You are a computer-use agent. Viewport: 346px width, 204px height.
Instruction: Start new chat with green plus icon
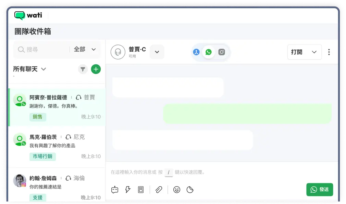(x=96, y=69)
